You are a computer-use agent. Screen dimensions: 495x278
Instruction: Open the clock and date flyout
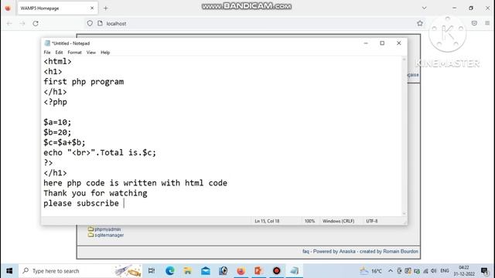tap(464, 271)
